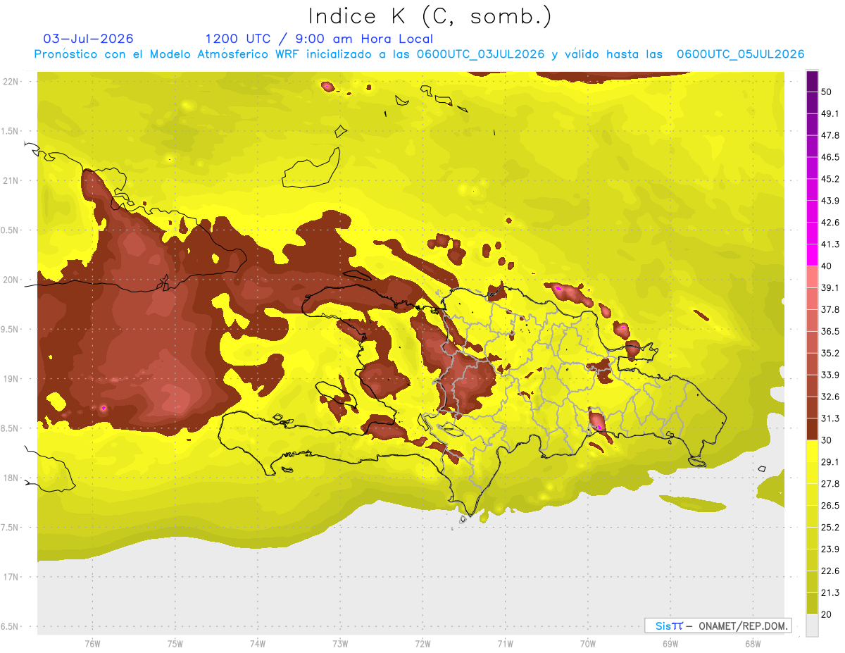The image size is (845, 653).
Task: Click the colorbar value '32.6'
Action: (830, 397)
